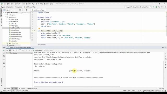Expand py_assertions folder
167x94 pixels.
[7, 21]
